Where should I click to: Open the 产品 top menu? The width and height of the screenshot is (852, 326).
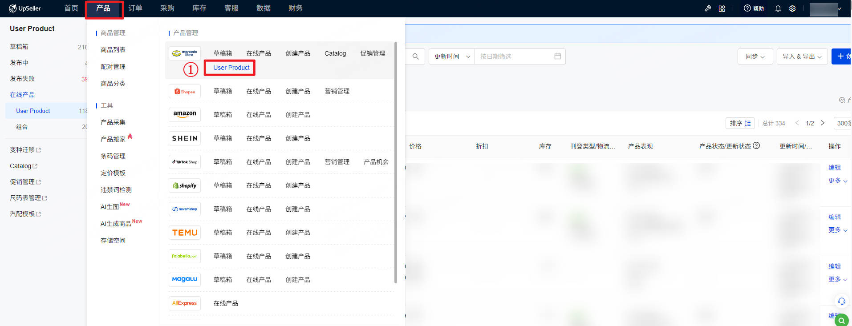(103, 8)
